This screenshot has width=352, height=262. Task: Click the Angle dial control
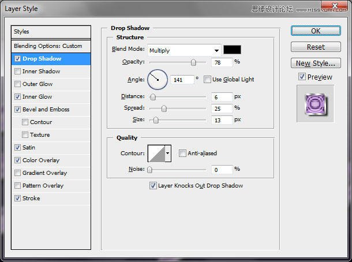click(x=158, y=80)
